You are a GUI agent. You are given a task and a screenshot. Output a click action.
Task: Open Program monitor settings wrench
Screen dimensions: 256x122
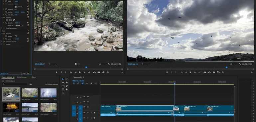(240, 64)
